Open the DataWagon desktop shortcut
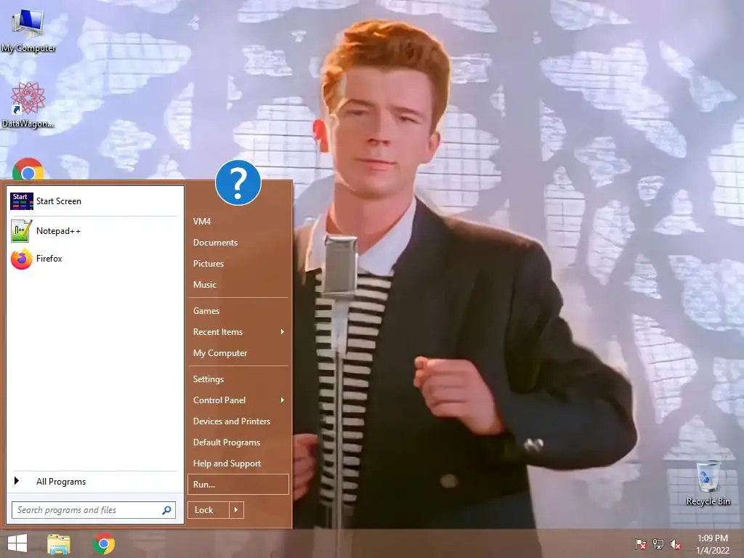This screenshot has height=558, width=744. 28,105
